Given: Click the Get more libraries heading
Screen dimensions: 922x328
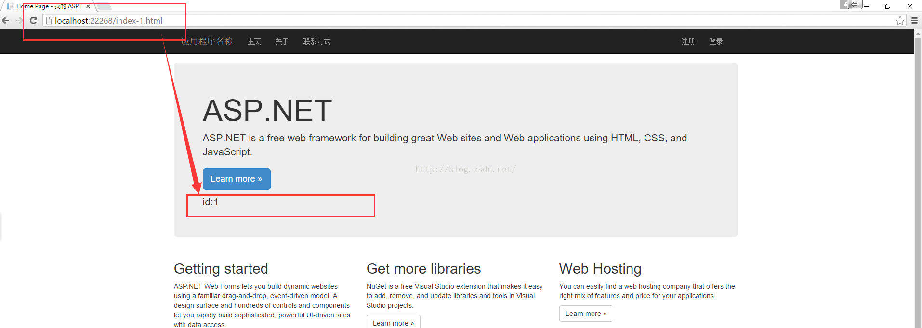Looking at the screenshot, I should tap(424, 268).
